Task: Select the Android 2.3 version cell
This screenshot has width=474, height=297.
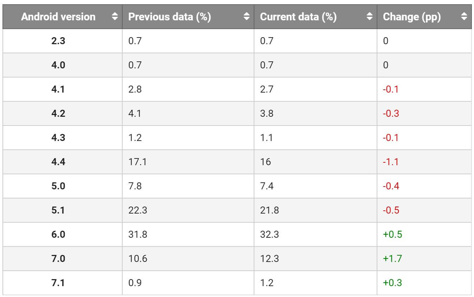Action: point(58,41)
